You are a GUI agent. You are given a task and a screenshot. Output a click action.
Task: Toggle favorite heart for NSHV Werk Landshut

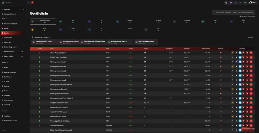(221, 53)
